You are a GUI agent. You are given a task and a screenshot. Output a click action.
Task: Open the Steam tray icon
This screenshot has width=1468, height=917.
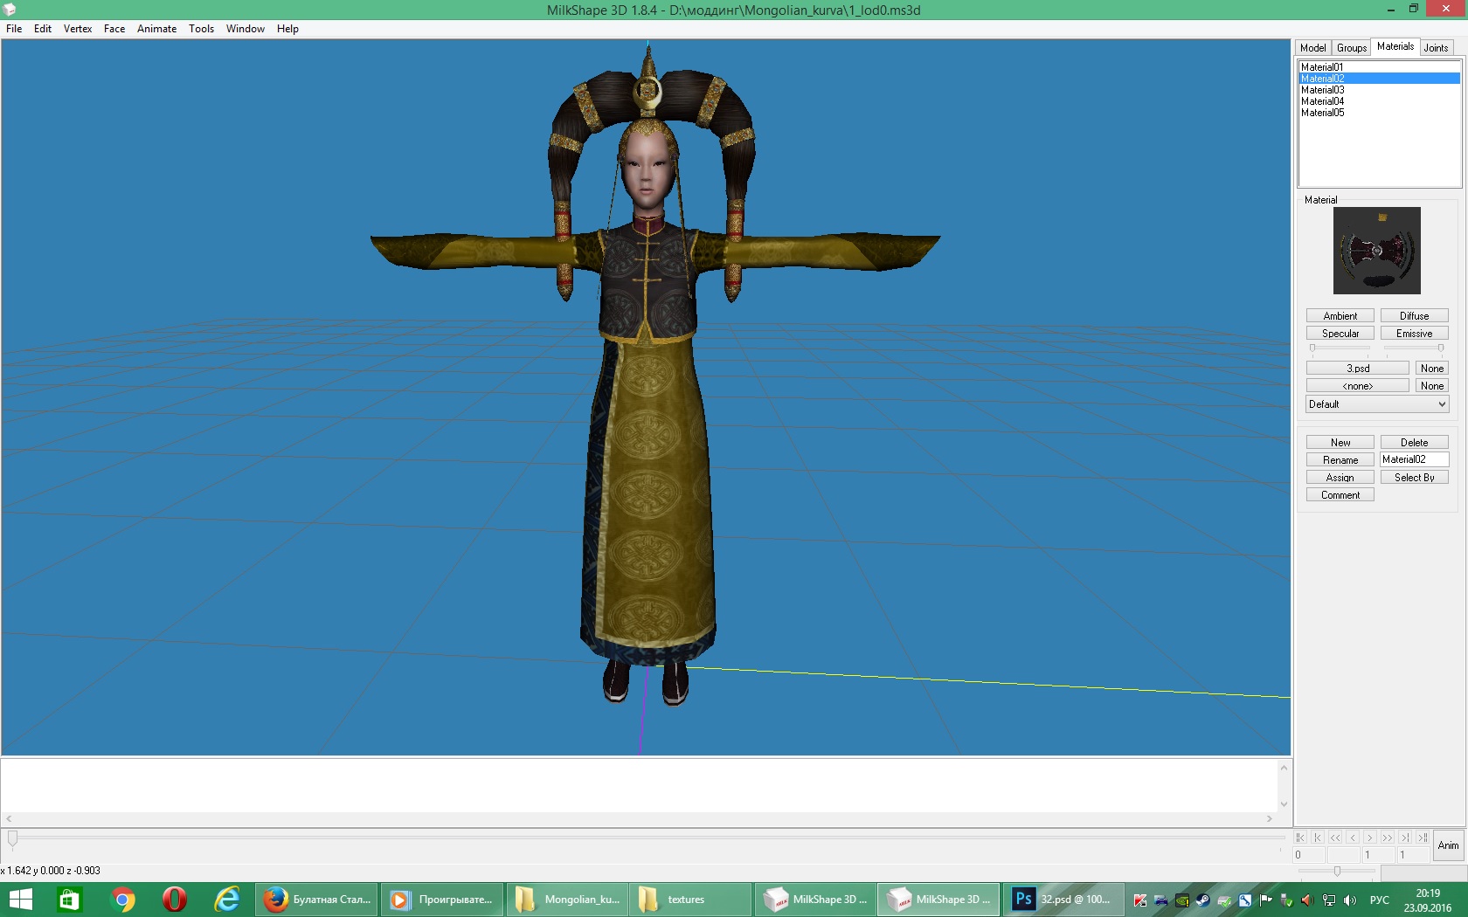(x=1203, y=900)
